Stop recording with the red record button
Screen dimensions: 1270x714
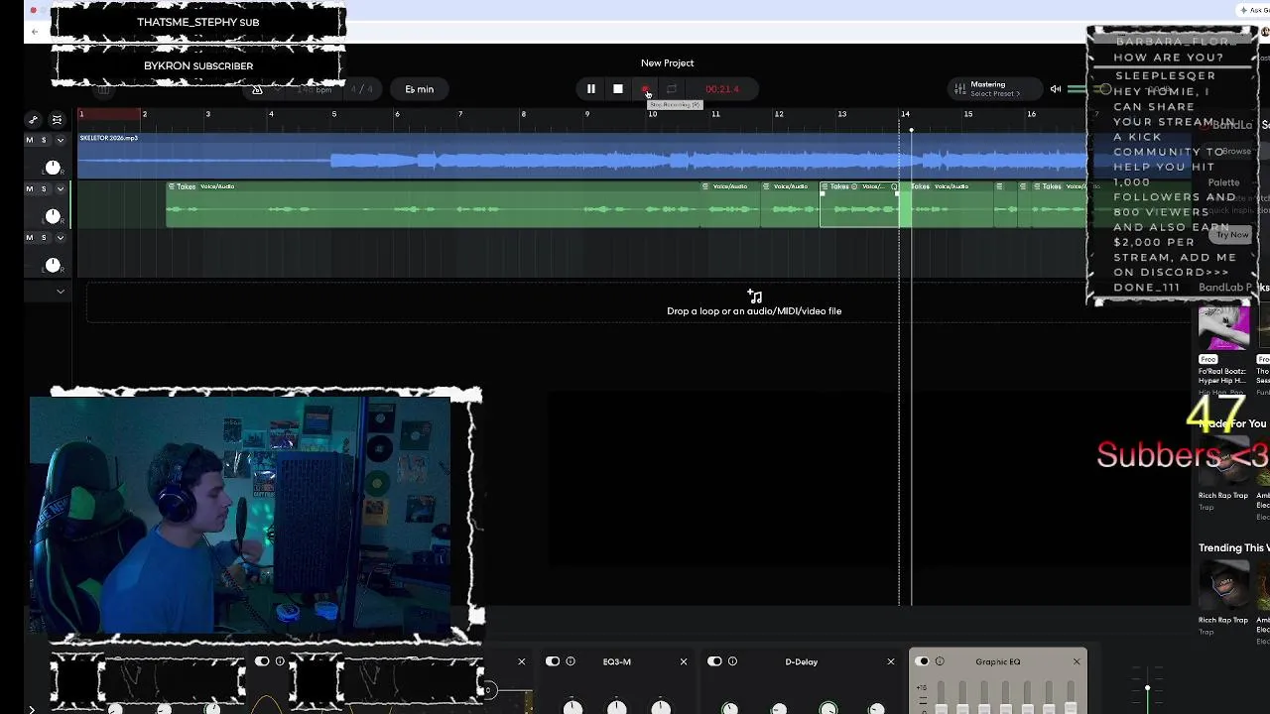645,89
